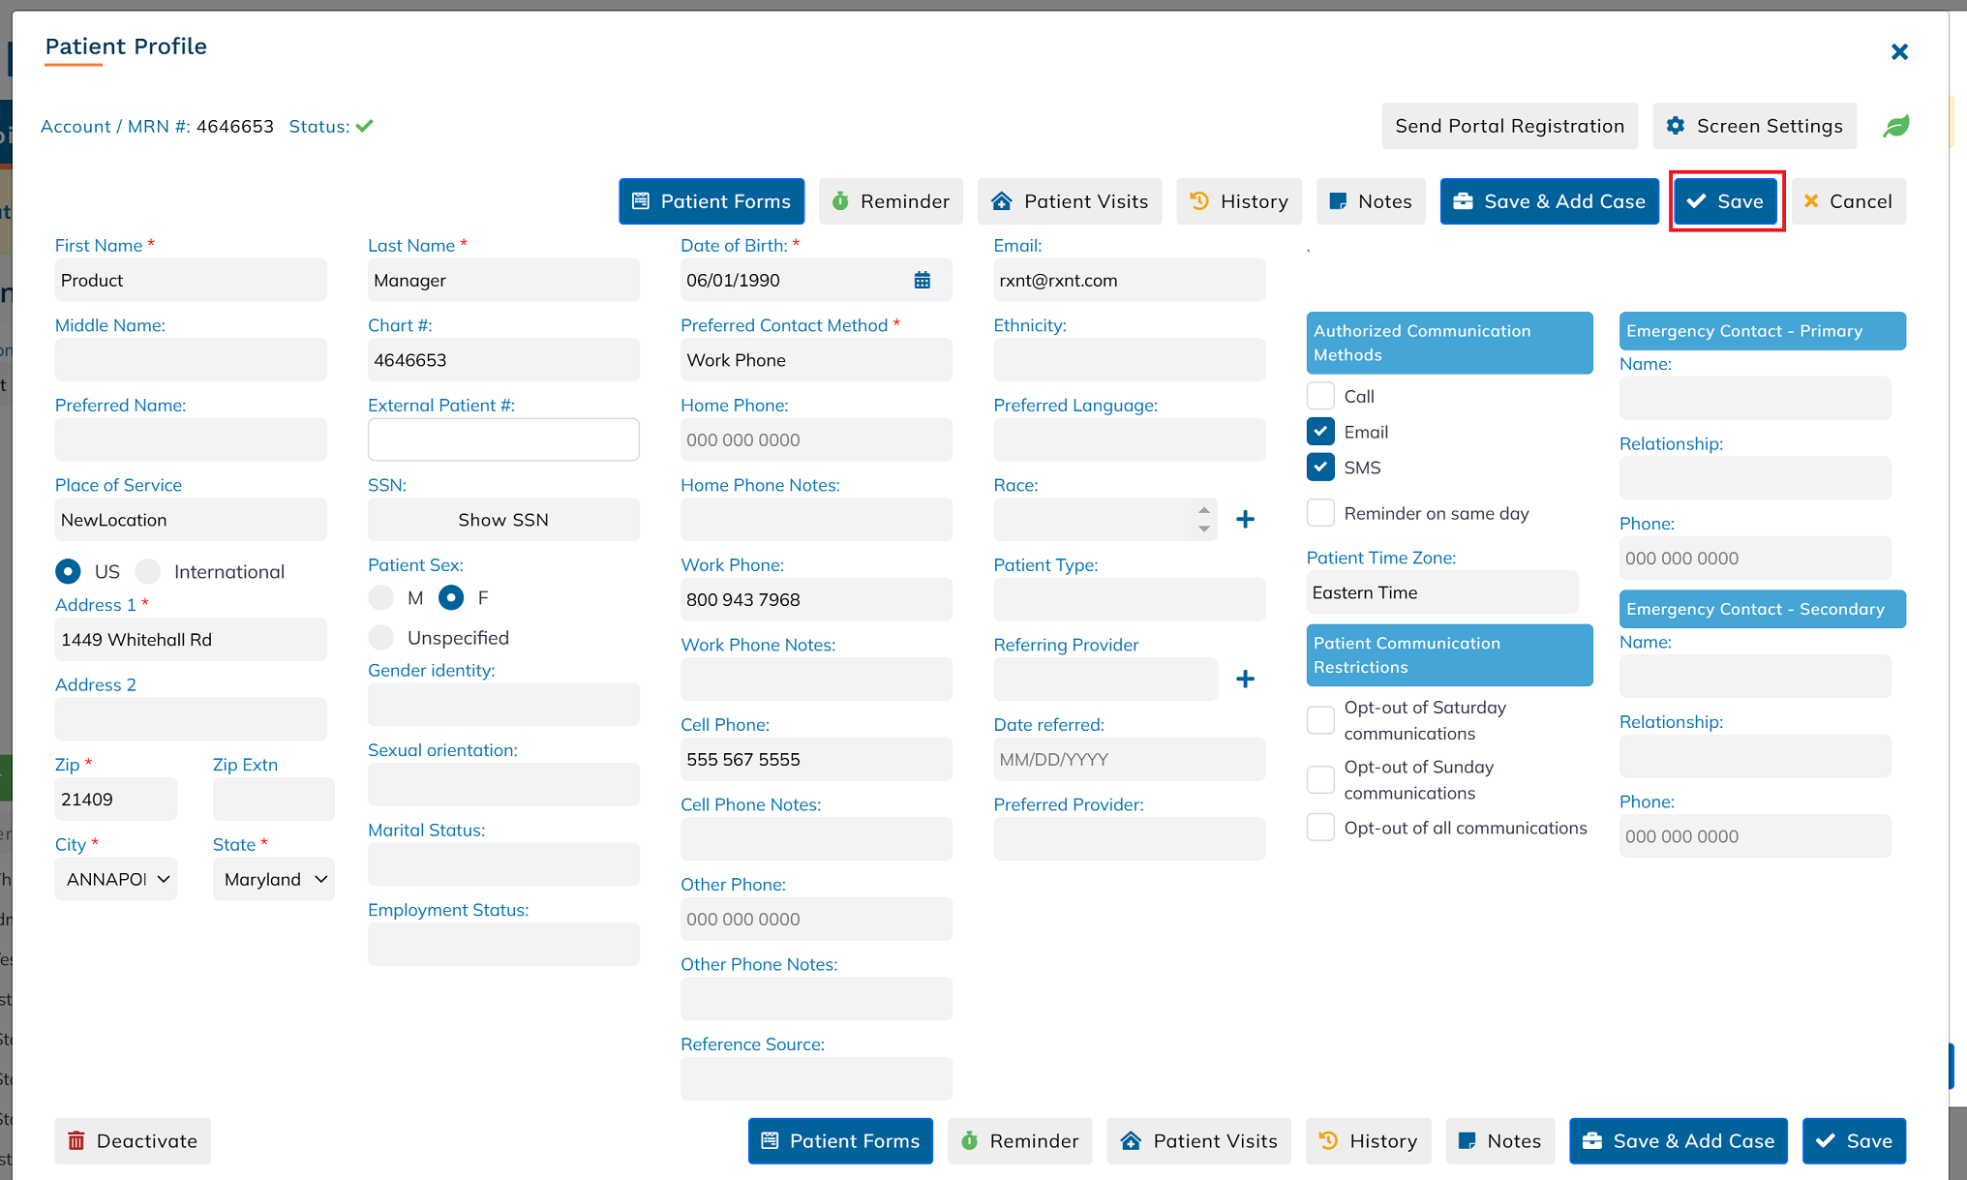The width and height of the screenshot is (1967, 1180).
Task: Enable the Call communication checkbox
Action: click(1320, 396)
